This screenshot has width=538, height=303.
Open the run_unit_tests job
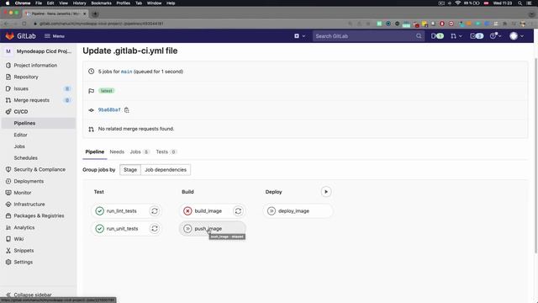pos(121,228)
